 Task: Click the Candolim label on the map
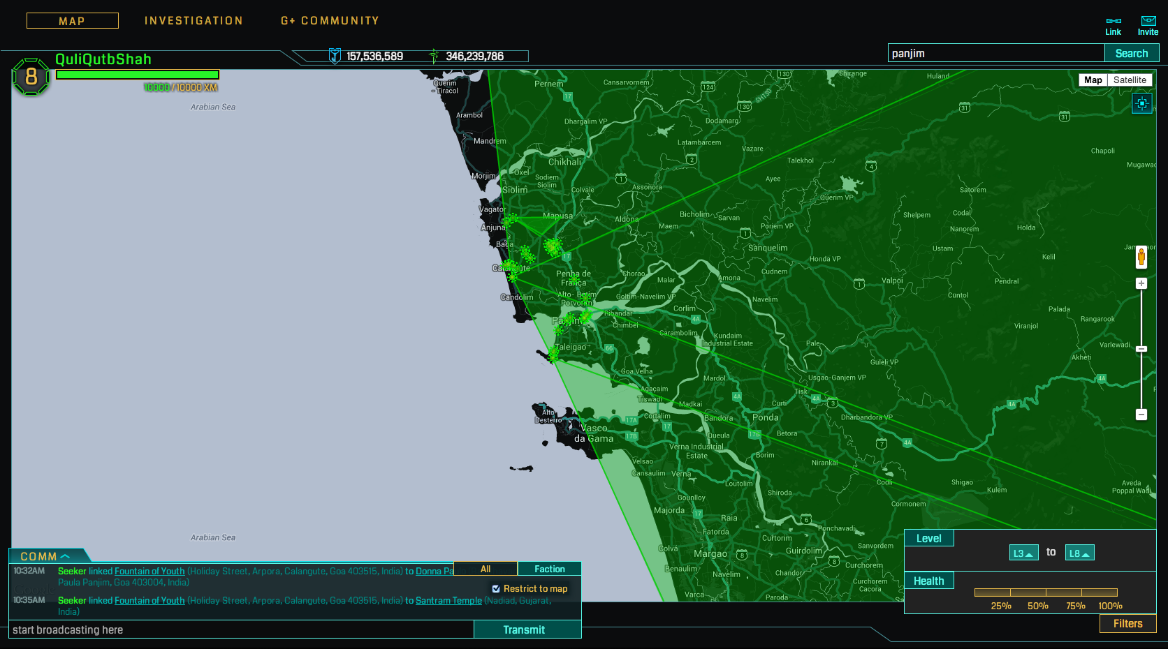517,297
